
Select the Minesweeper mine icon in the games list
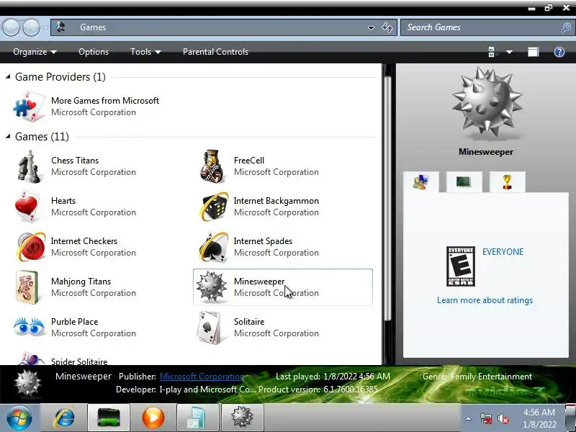coord(211,287)
